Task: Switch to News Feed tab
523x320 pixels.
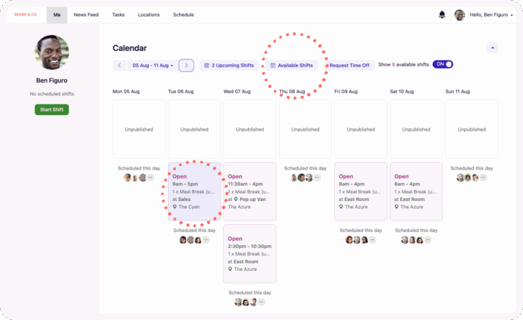Action: pyautogui.click(x=85, y=14)
